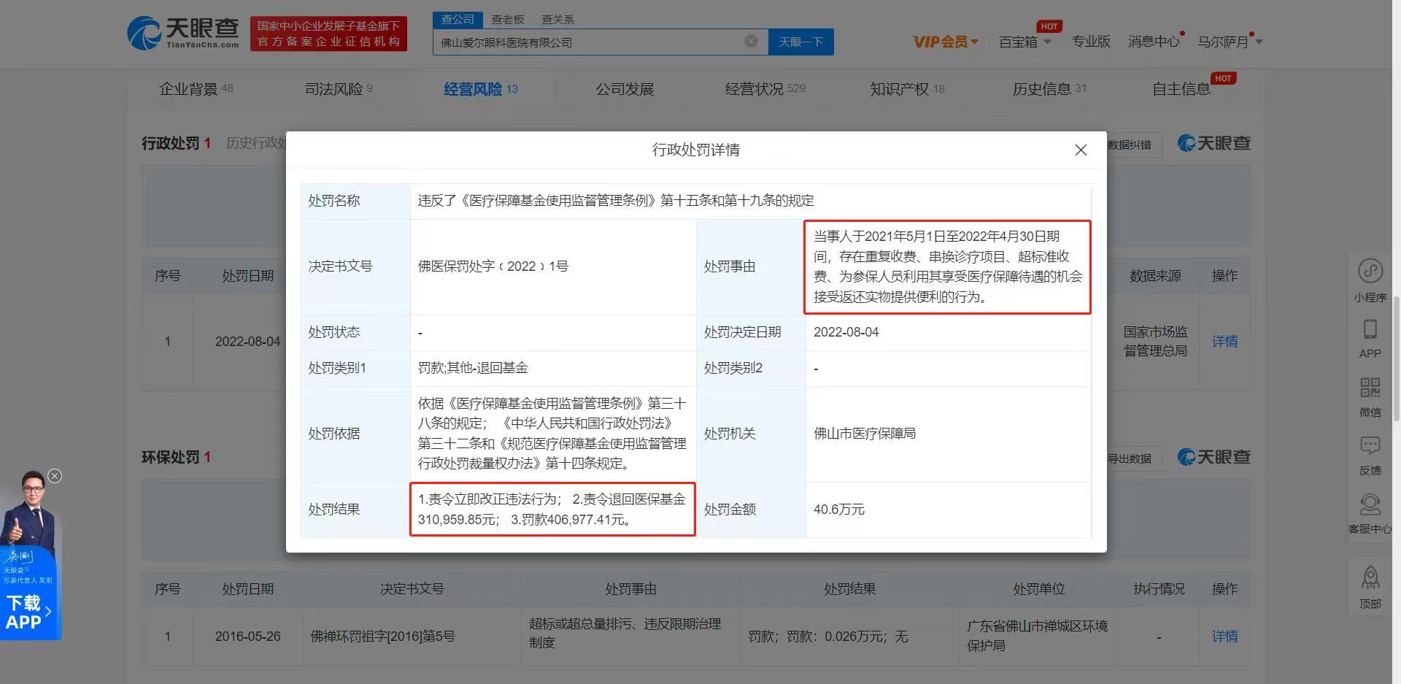Clear the search box with the X icon
Image resolution: width=1401 pixels, height=684 pixels.
point(751,42)
